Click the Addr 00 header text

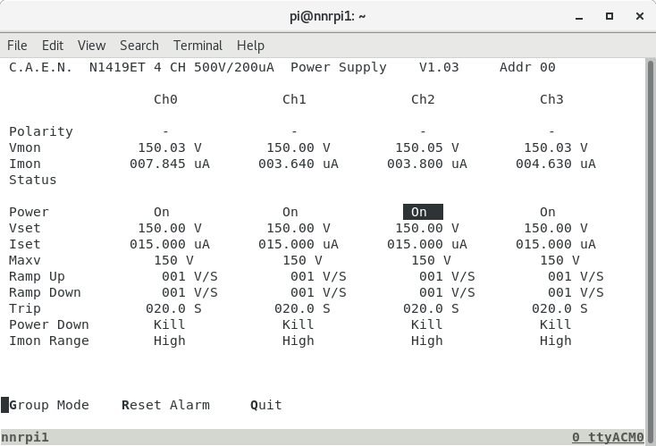527,67
